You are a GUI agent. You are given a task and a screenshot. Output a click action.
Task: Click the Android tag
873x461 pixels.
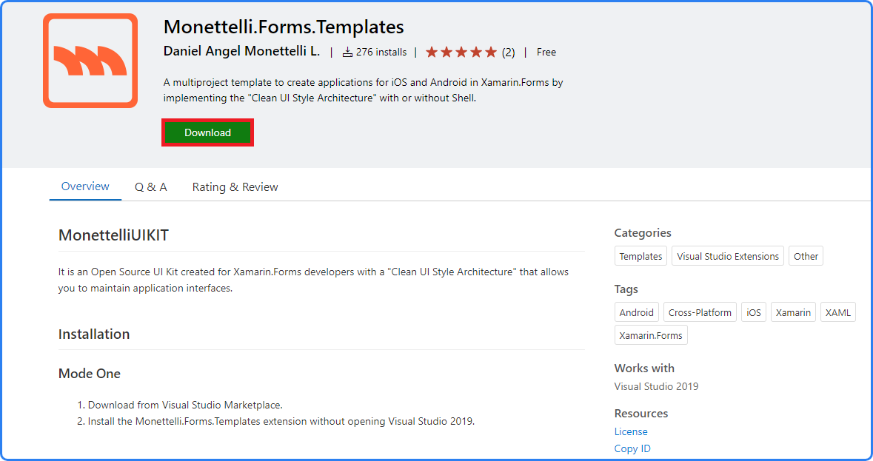tap(637, 312)
